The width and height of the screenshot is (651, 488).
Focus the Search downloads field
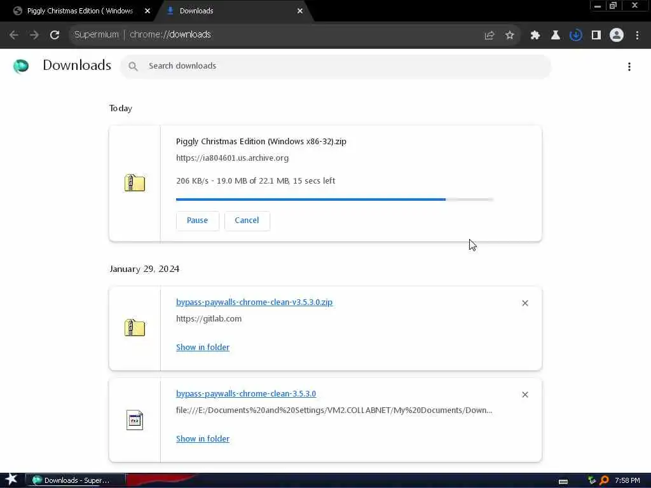[x=336, y=66]
